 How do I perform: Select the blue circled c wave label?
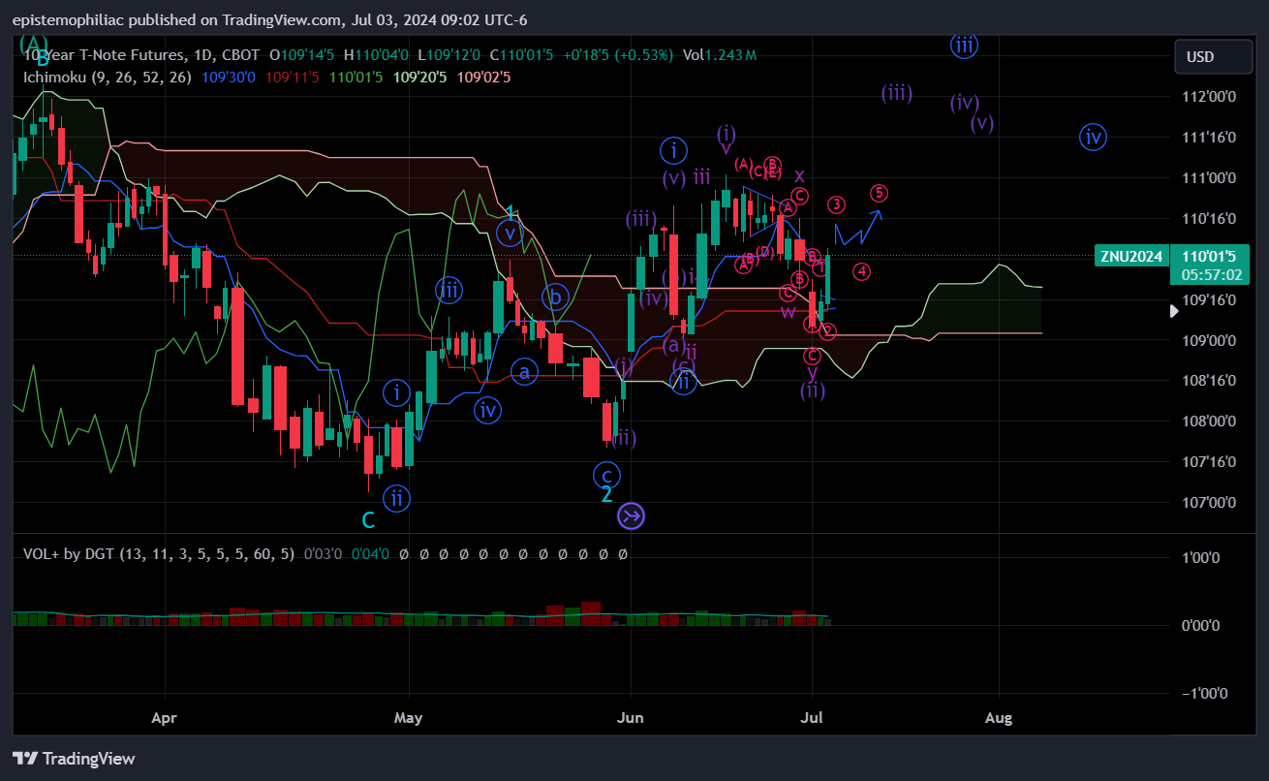click(606, 475)
